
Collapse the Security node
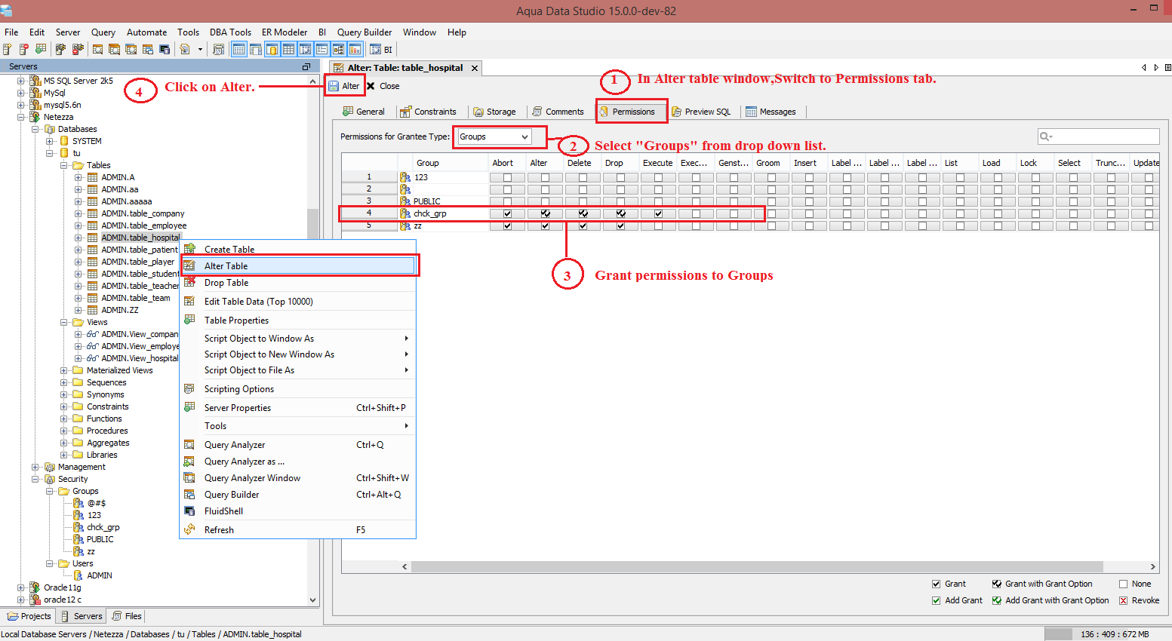pos(35,479)
